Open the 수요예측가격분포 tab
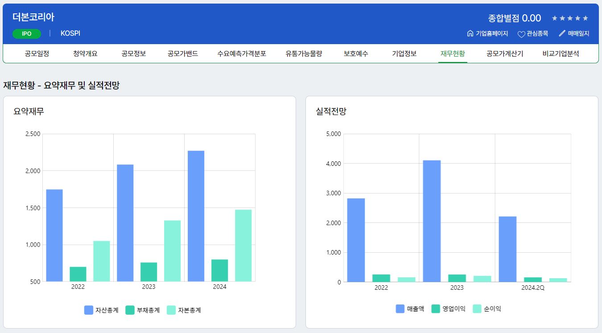602x333 pixels. coord(242,54)
